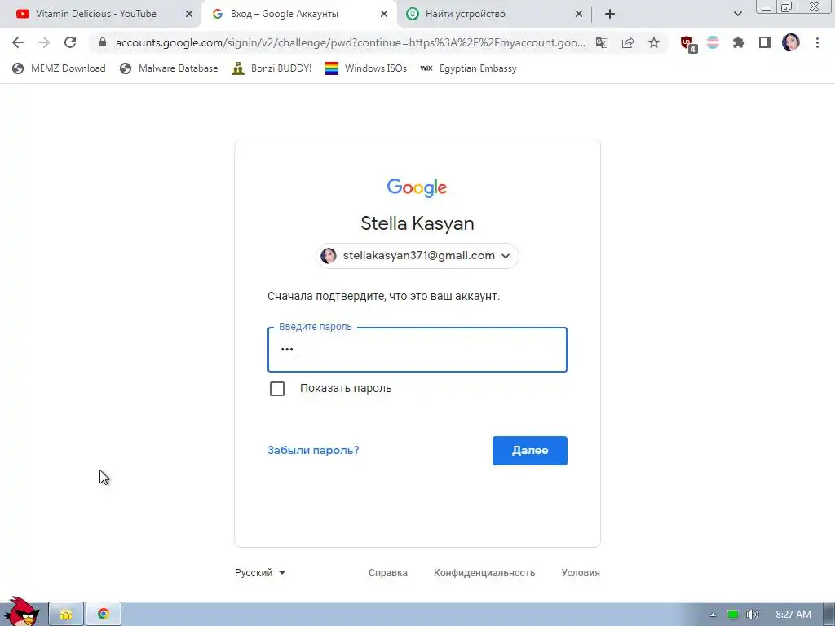Open the uBlock shield extension

688,44
